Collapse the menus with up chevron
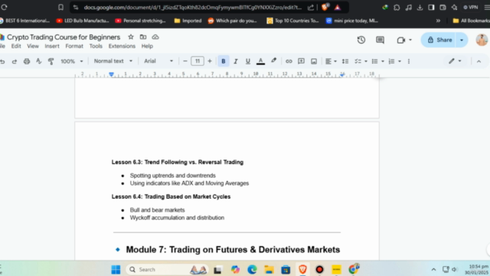490x276 pixels. point(479,61)
